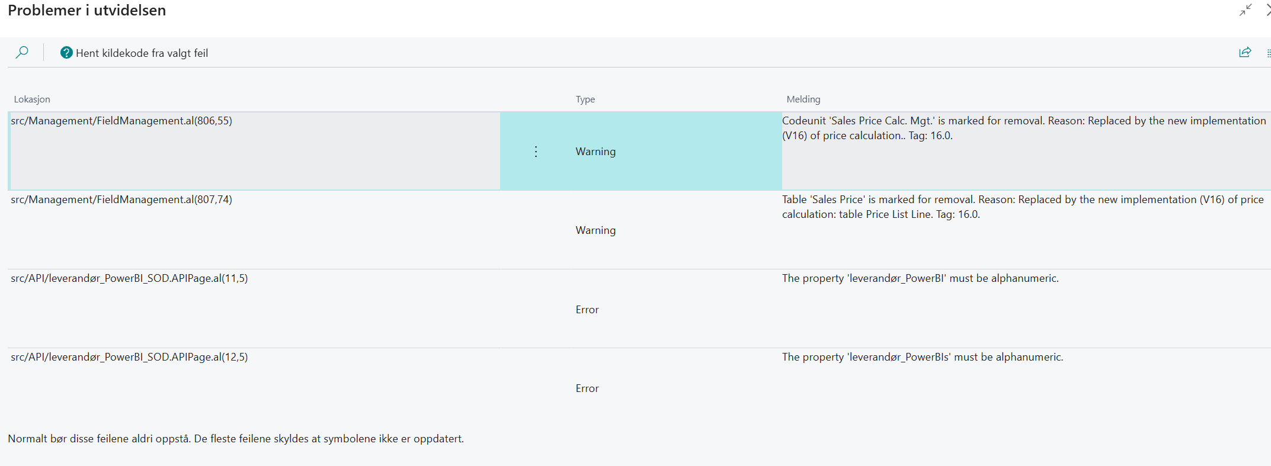The height and width of the screenshot is (466, 1271).
Task: Open the share icon in toolbar
Action: pyautogui.click(x=1245, y=53)
